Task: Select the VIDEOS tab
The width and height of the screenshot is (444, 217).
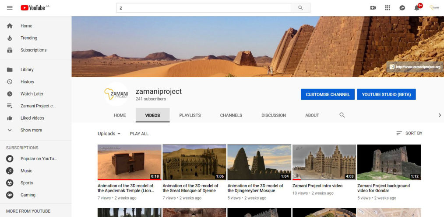Action: point(153,115)
